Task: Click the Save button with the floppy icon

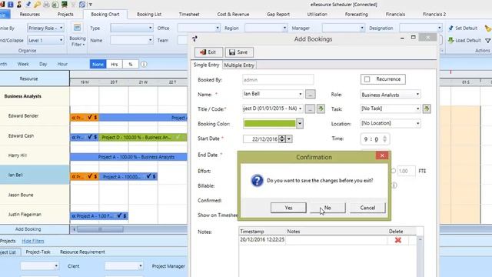Action: coord(239,52)
